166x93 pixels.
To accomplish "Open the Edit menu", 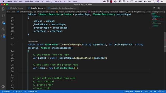I will (21, 1).
